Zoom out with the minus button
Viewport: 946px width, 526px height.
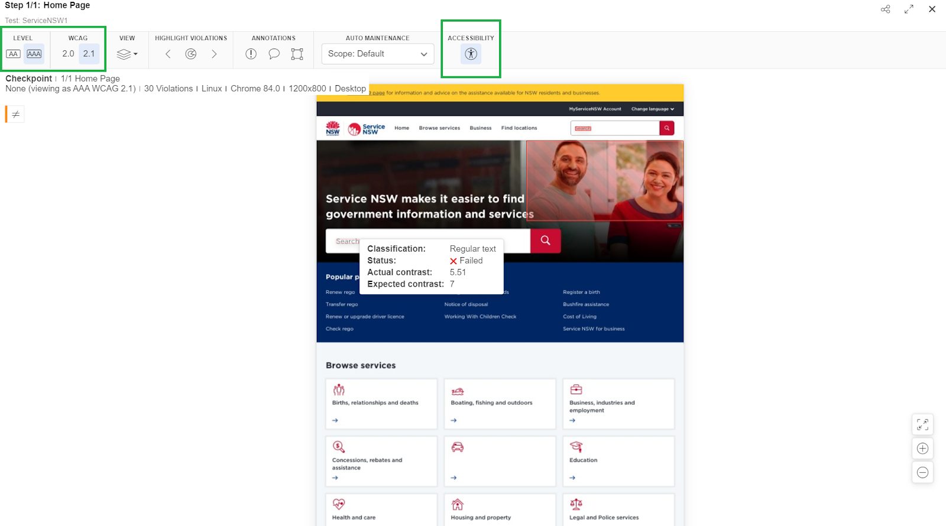tap(922, 472)
